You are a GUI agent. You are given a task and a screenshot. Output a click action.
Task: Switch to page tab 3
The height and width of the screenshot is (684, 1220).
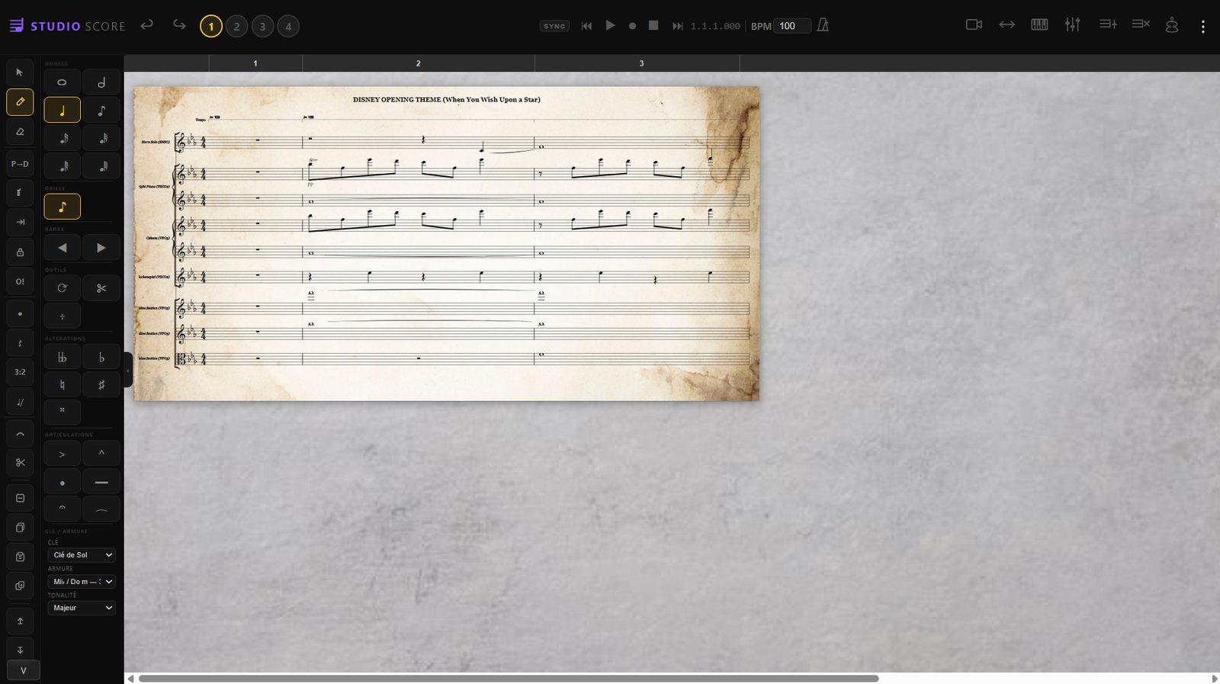(263, 27)
